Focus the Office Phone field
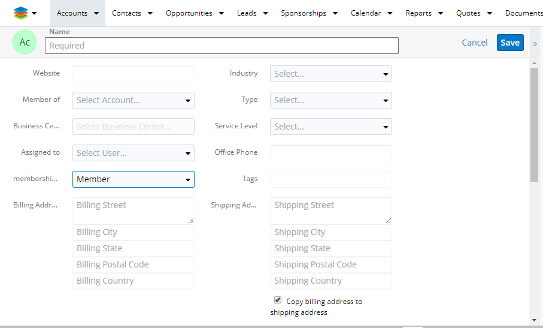The width and height of the screenshot is (543, 328). [x=331, y=153]
